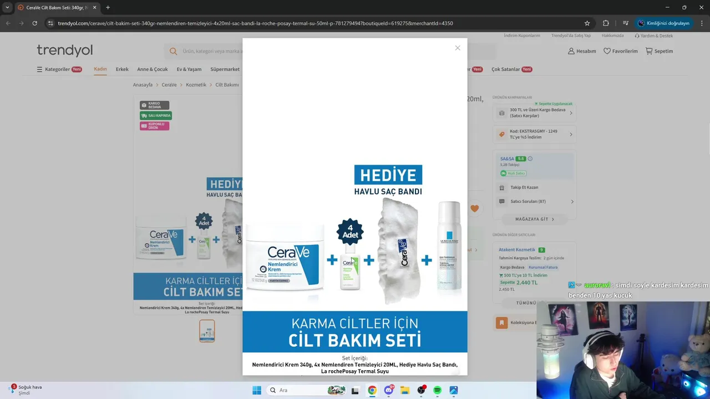Click the Trendyol logo
The width and height of the screenshot is (710, 399).
tap(65, 50)
